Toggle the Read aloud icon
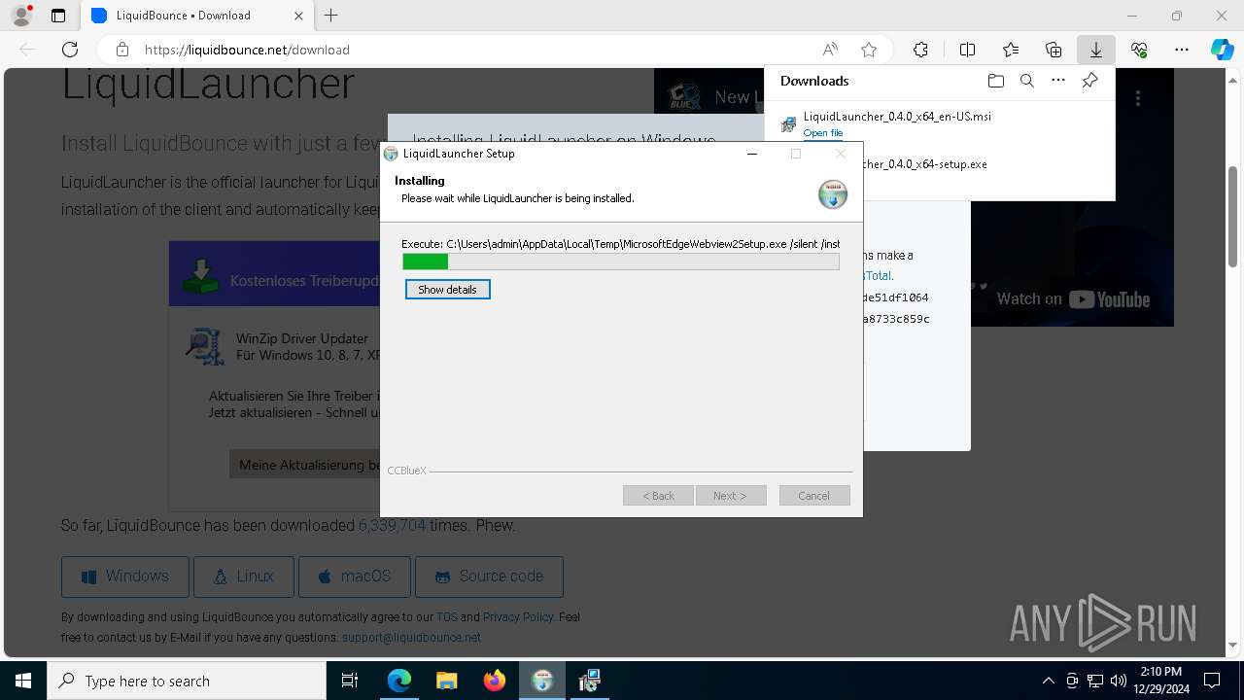 830,50
